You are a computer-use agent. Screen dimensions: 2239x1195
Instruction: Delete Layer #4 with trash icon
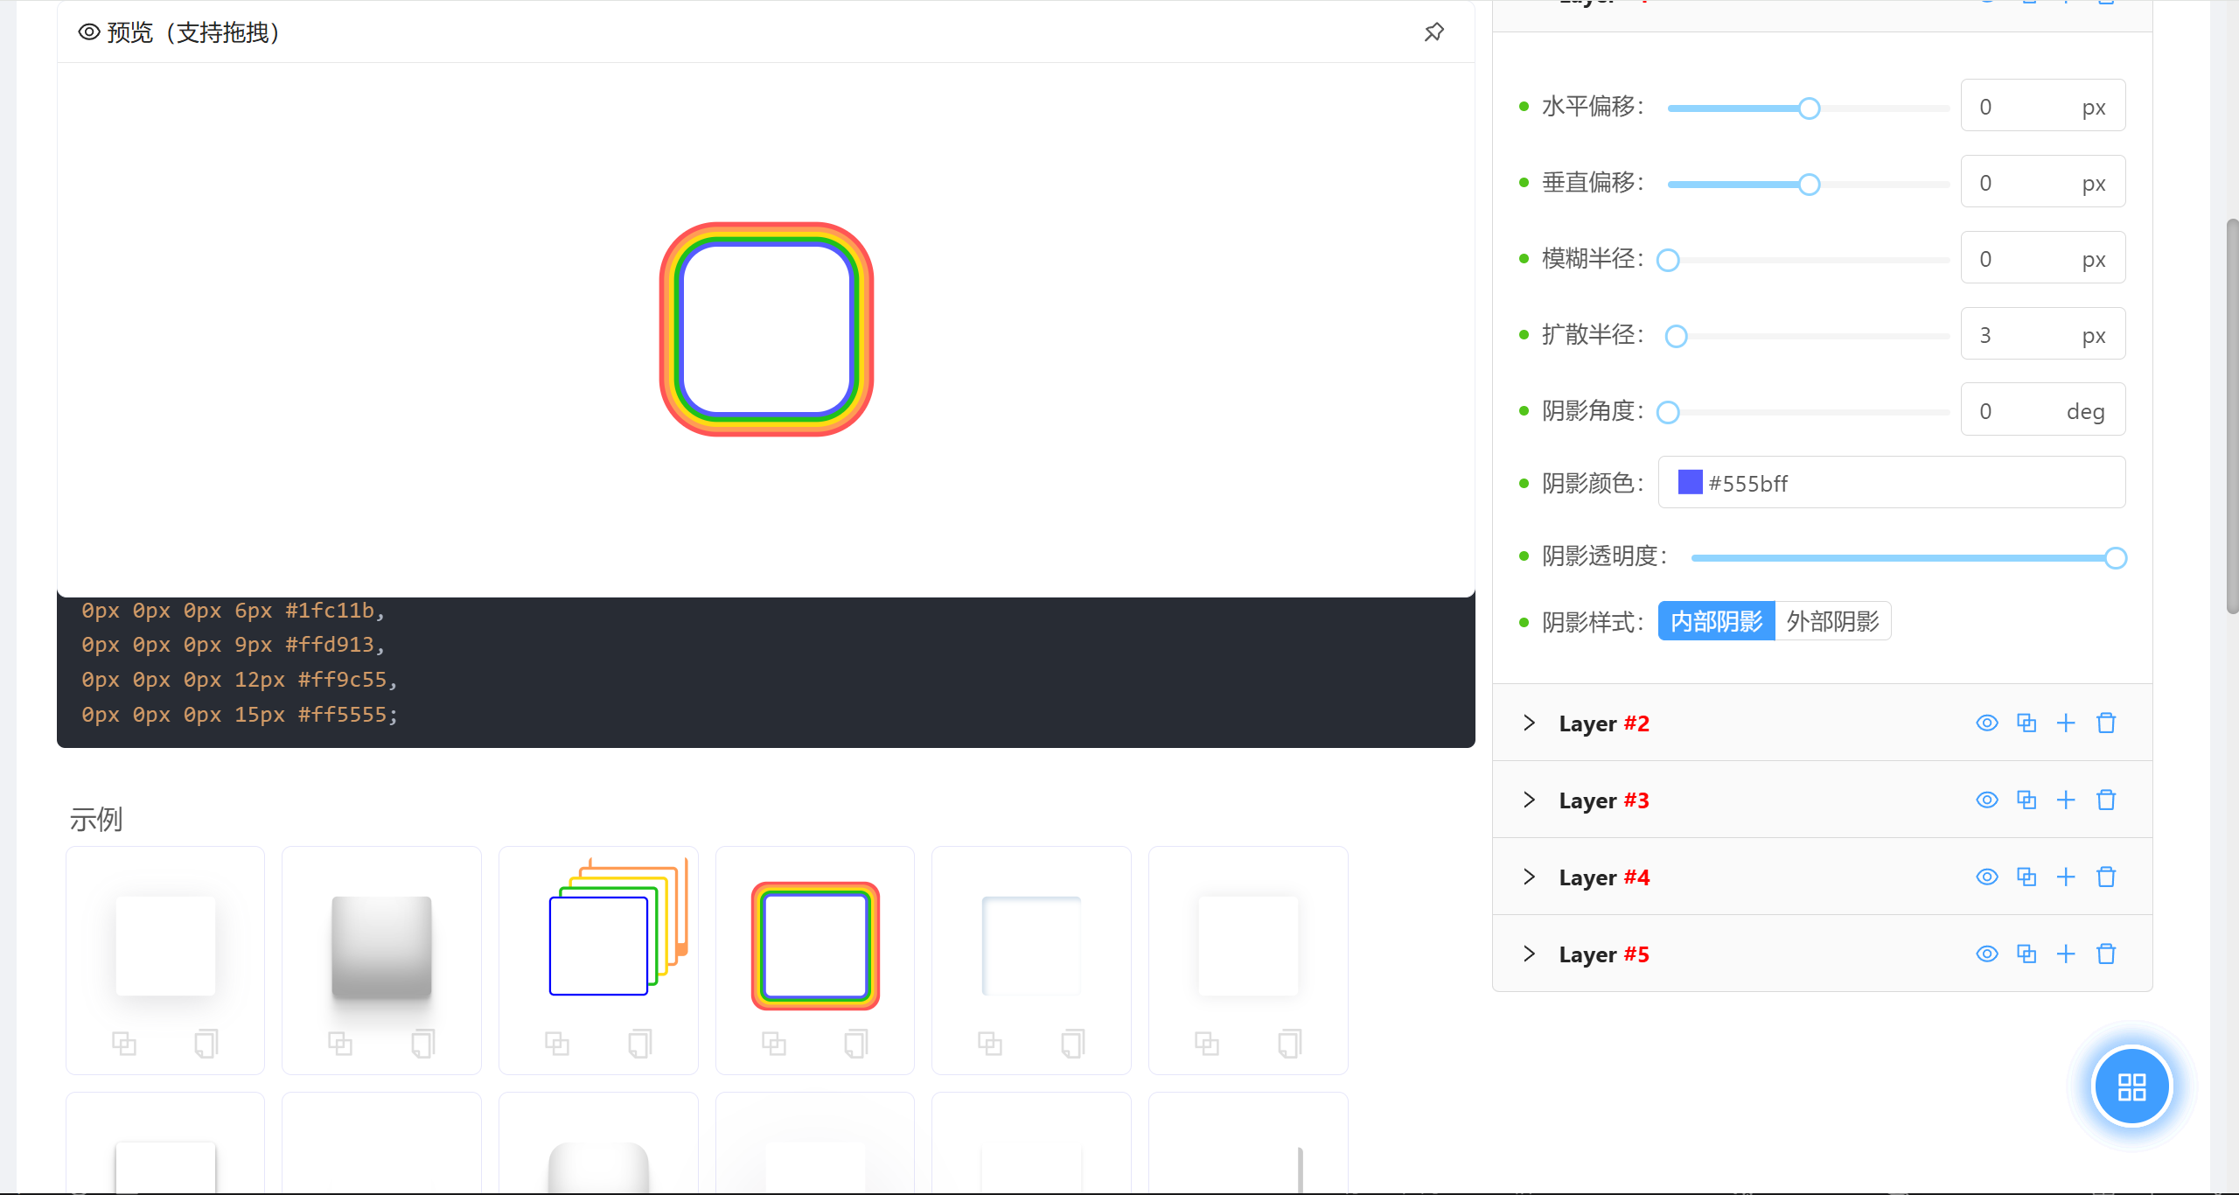tap(2106, 877)
